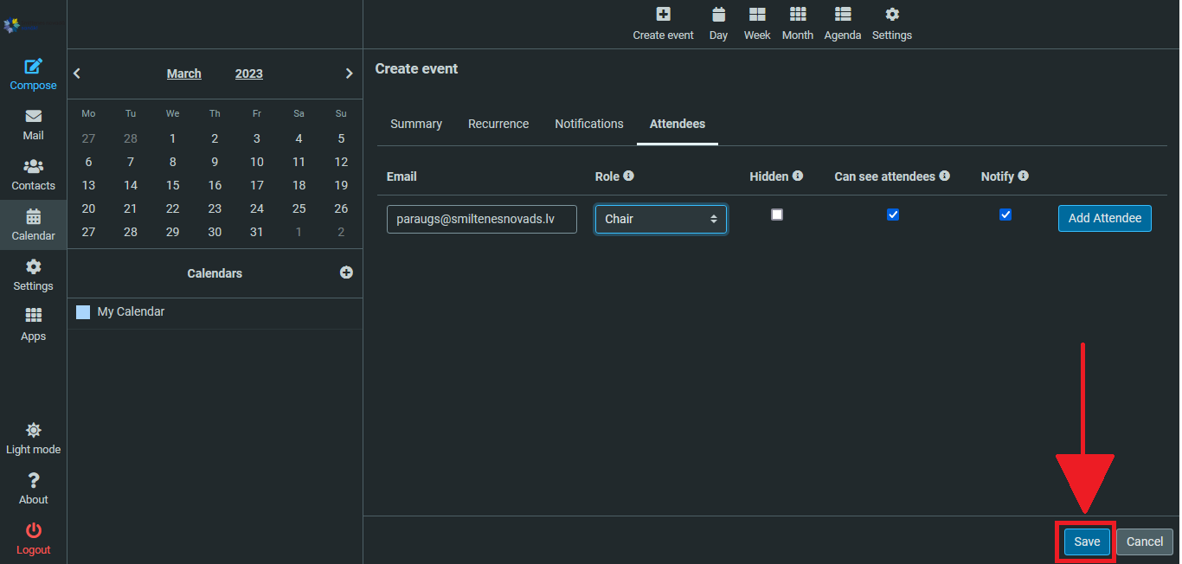Open the Agenda view icon
This screenshot has width=1182, height=564.
click(842, 15)
